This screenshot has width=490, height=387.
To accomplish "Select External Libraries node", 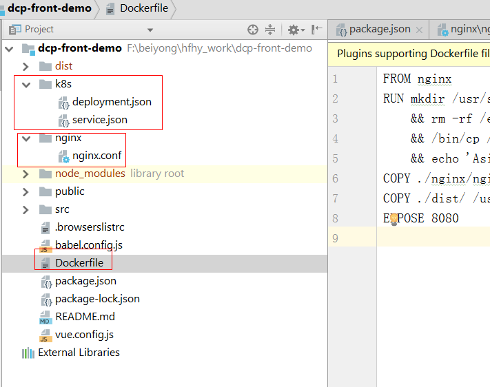I will coord(79,353).
